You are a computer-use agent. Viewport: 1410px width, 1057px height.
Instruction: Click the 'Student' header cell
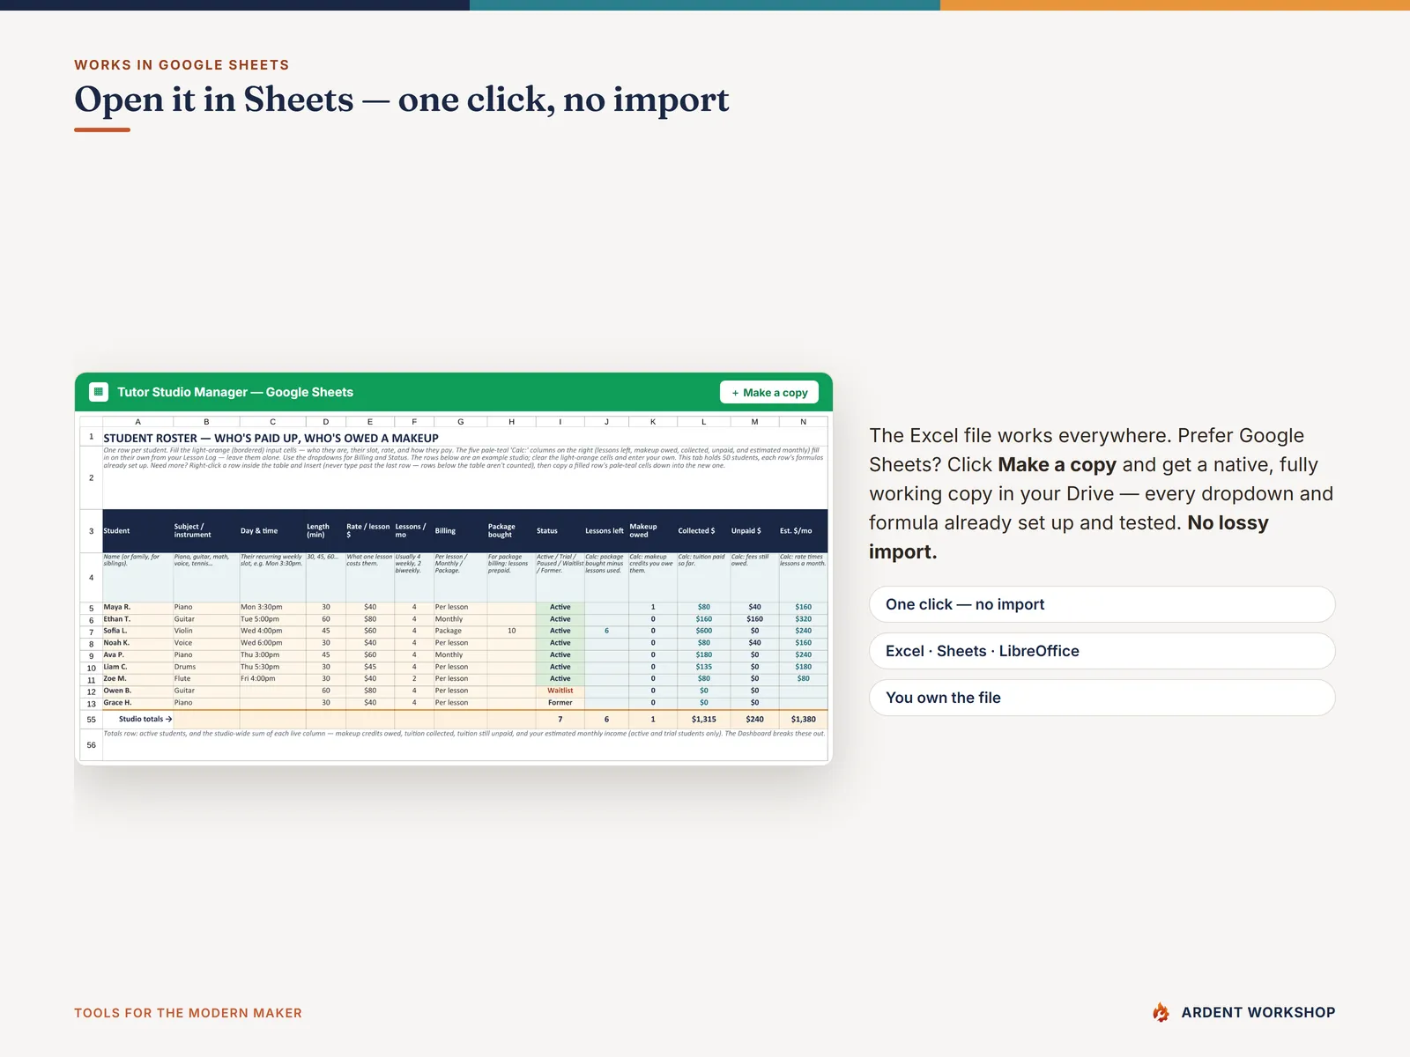point(137,531)
